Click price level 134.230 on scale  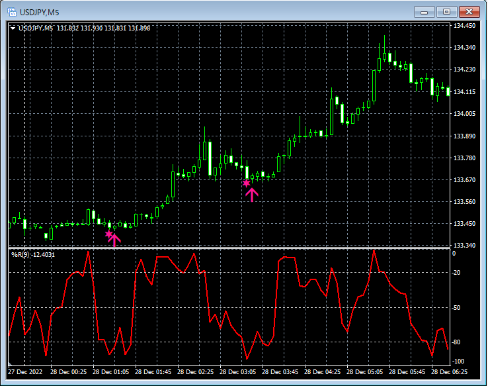click(465, 69)
